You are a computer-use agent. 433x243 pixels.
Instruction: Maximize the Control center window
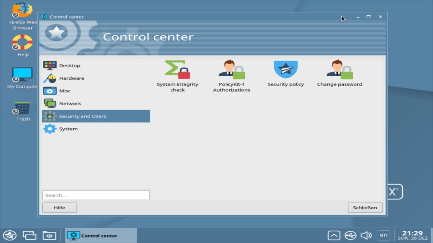click(x=368, y=17)
